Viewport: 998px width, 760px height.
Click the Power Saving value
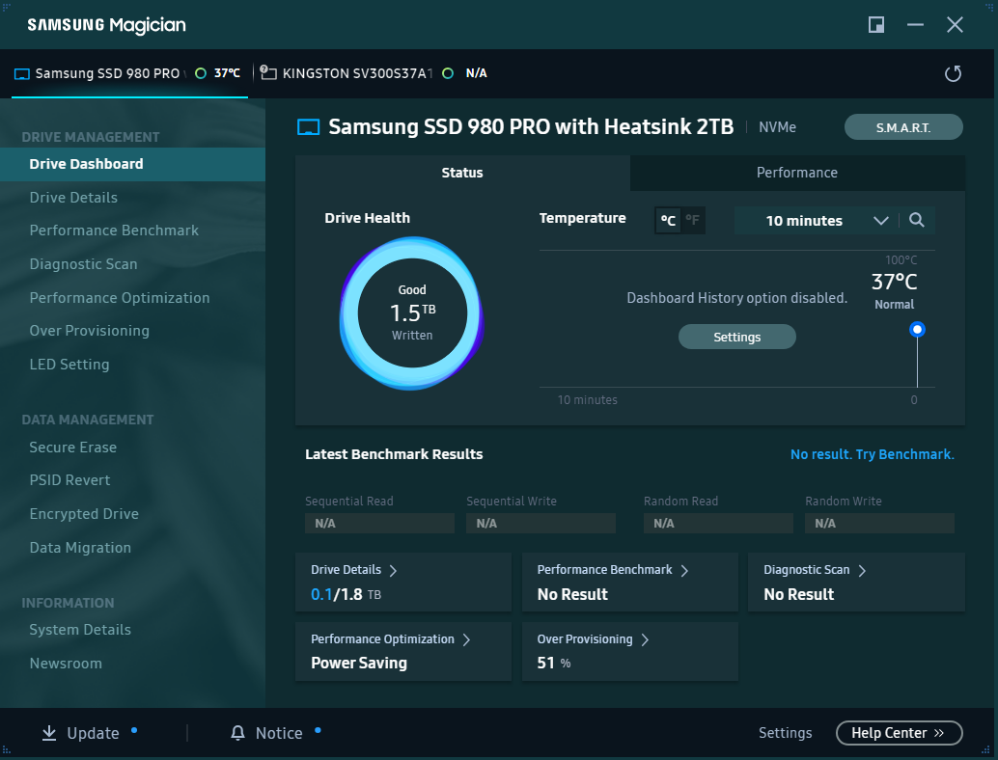359,664
